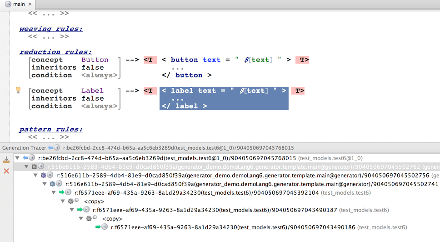Click the gear icon beside the first <copy> node
Screen dimensions: 440x242
click(70, 201)
